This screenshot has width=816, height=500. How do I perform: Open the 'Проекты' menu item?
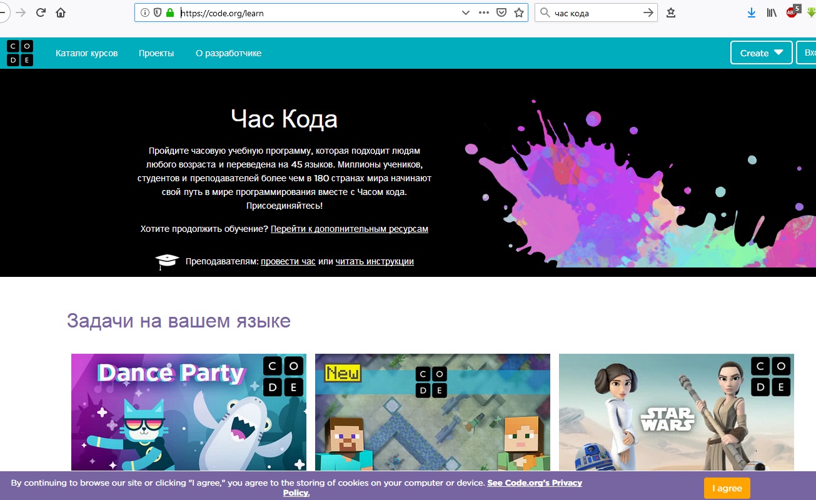click(156, 53)
